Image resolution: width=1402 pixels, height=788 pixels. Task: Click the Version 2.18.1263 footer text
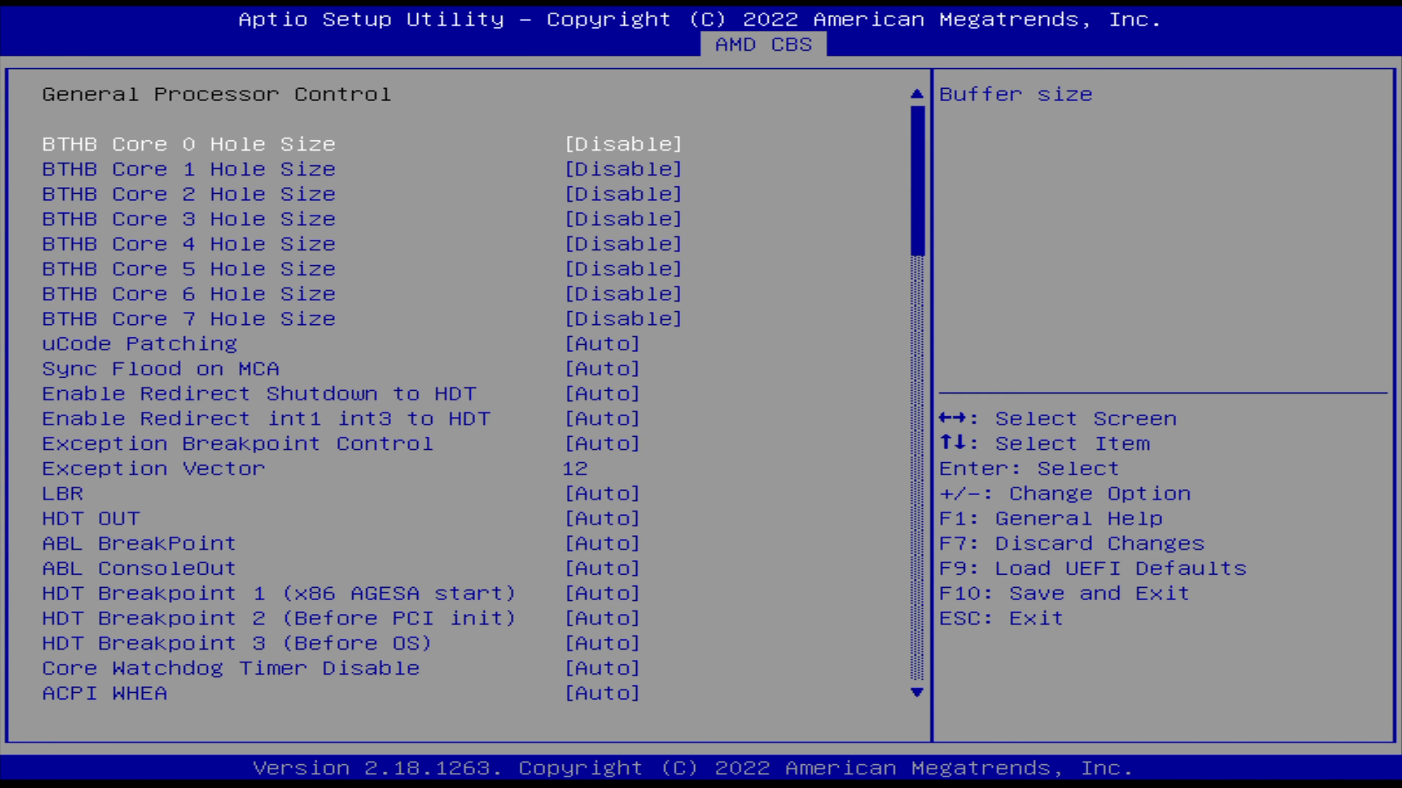[x=693, y=768]
